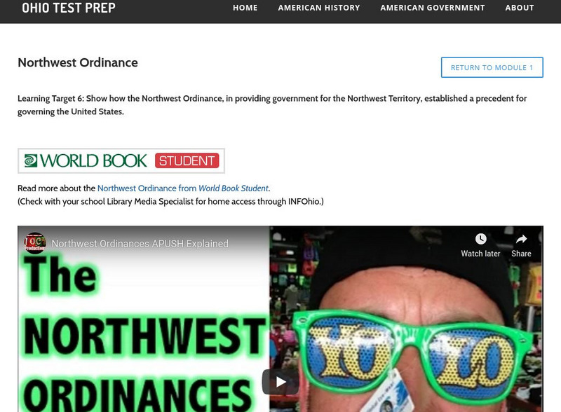561x412 pixels.
Task: Click the video thumbnail's sunglasses picture
Action: [x=410, y=352]
